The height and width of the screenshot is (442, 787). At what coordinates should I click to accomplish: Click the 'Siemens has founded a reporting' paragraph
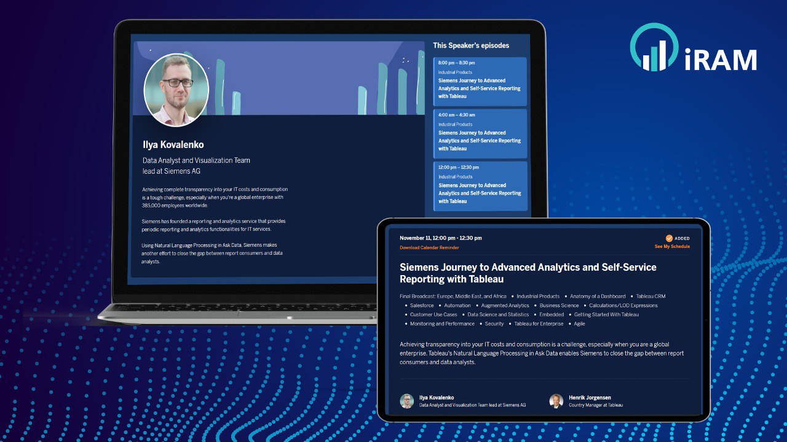214,225
